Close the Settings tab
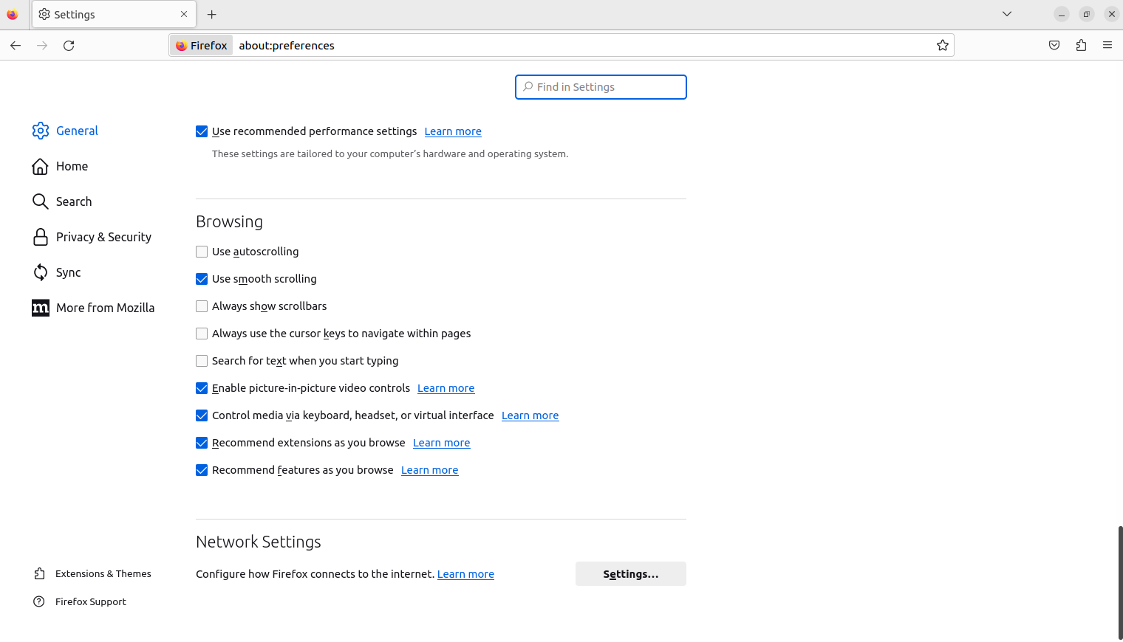Screen dimensions: 1123x642 (184, 15)
